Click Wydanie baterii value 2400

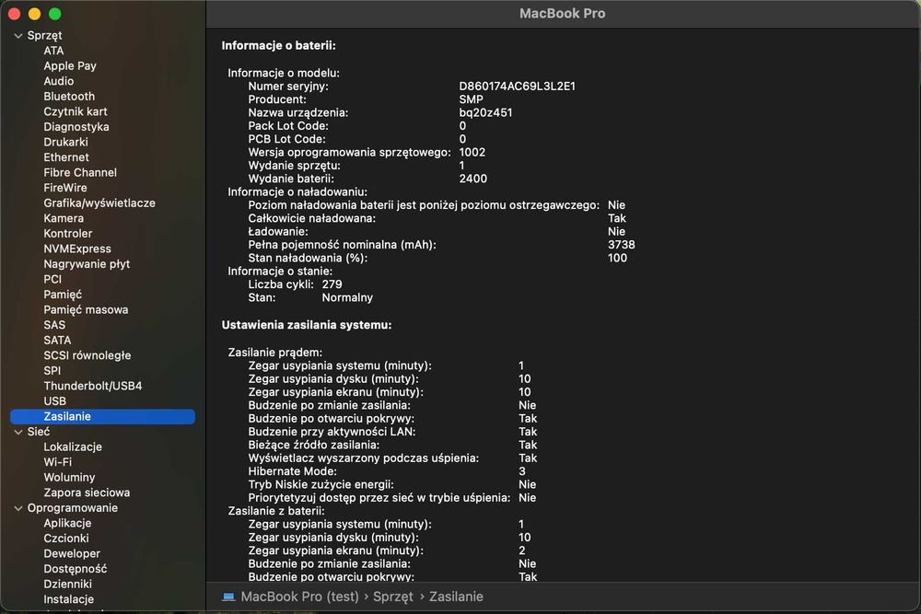pyautogui.click(x=472, y=179)
